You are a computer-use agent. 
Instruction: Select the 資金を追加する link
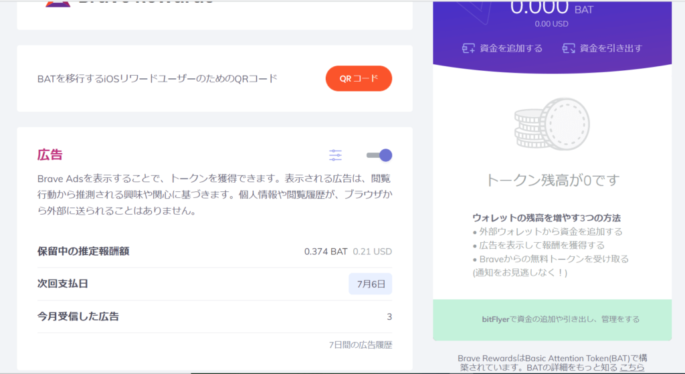pos(510,48)
